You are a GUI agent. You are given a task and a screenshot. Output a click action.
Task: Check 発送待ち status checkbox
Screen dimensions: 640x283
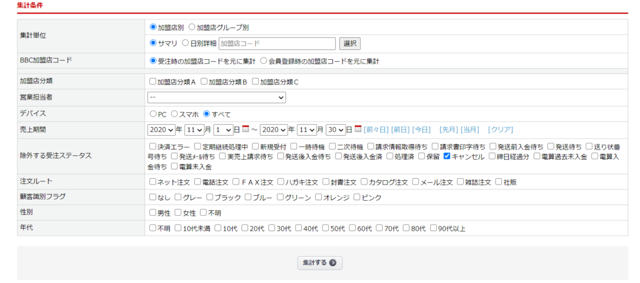point(551,146)
